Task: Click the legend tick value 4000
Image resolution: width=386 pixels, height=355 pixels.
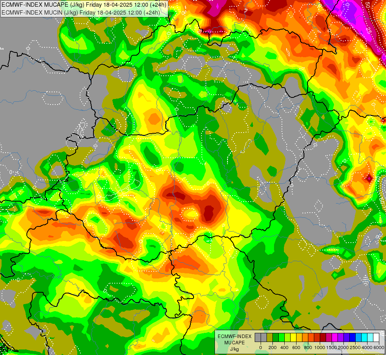Action: click(367, 348)
